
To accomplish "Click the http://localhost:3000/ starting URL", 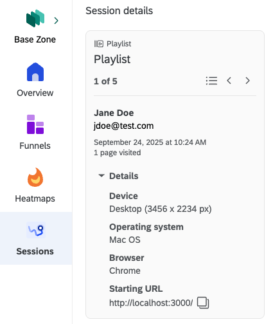I will (x=151, y=303).
